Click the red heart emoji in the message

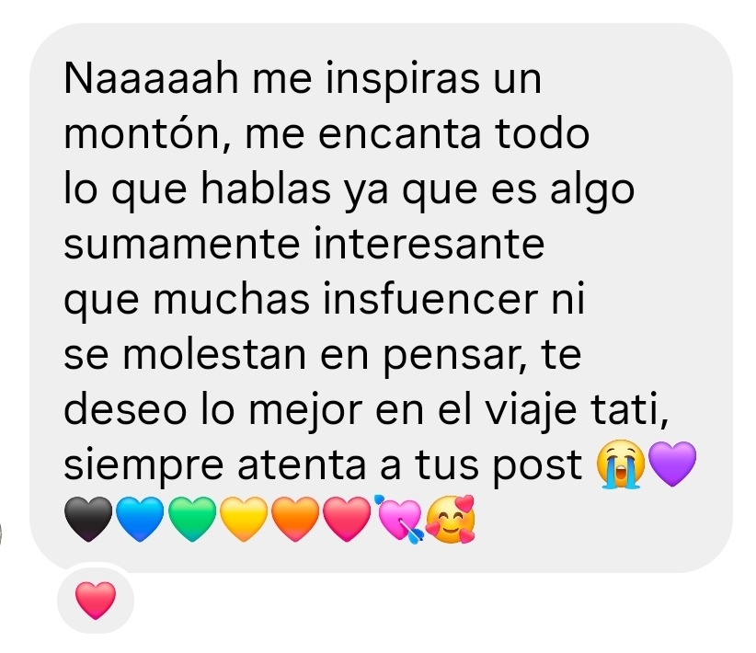click(347, 520)
